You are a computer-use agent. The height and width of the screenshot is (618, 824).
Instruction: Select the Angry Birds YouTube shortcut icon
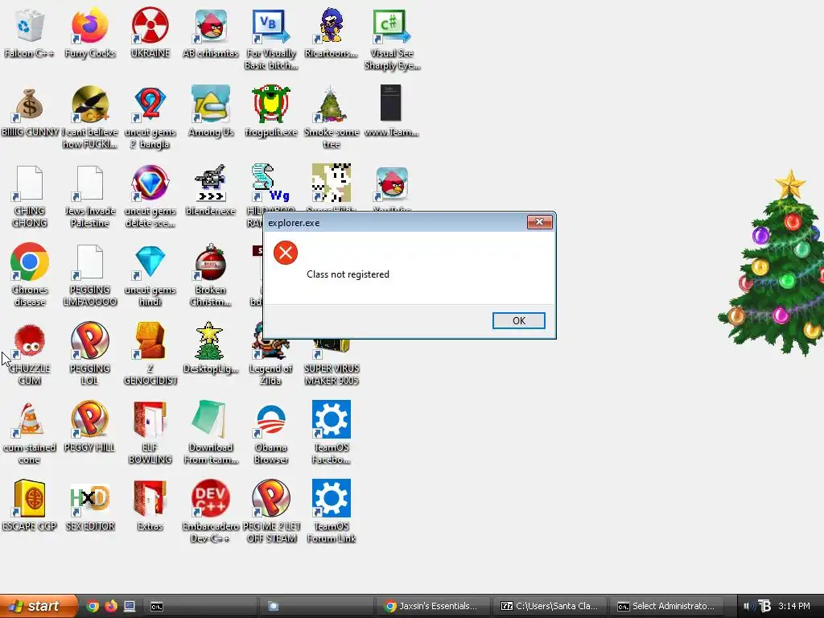pyautogui.click(x=392, y=184)
